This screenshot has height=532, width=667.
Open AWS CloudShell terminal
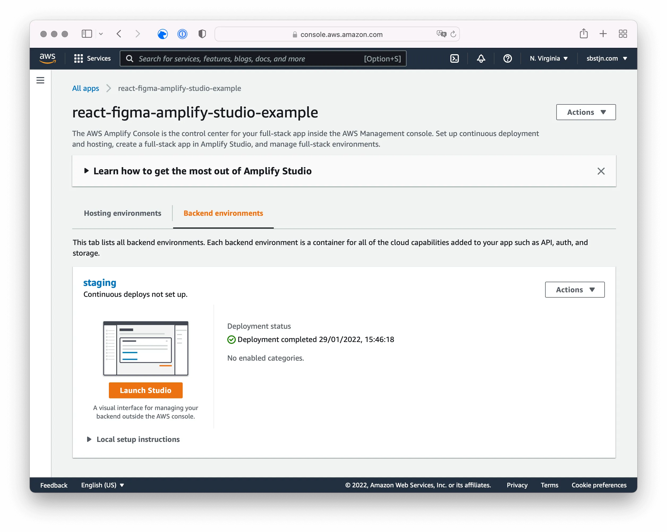(455, 58)
